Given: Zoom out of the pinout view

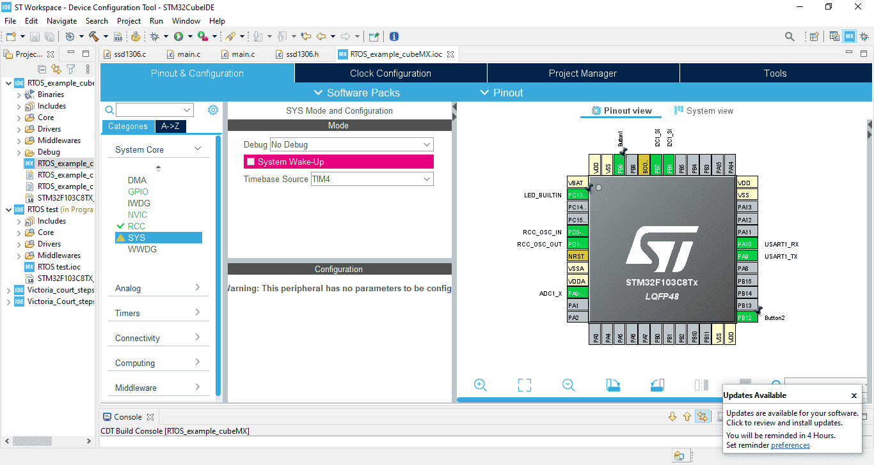Looking at the screenshot, I should (x=569, y=385).
